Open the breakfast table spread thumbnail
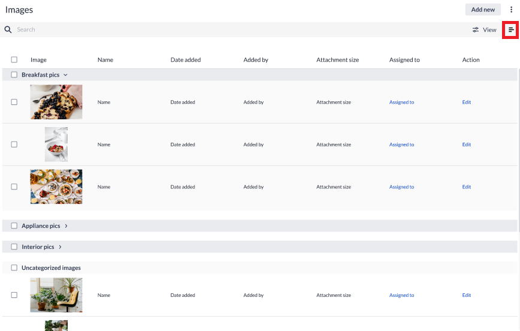 [56, 186]
